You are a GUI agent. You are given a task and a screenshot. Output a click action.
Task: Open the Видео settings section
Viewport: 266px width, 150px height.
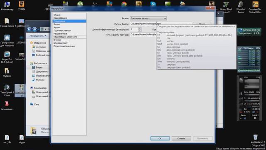click(x=57, y=24)
